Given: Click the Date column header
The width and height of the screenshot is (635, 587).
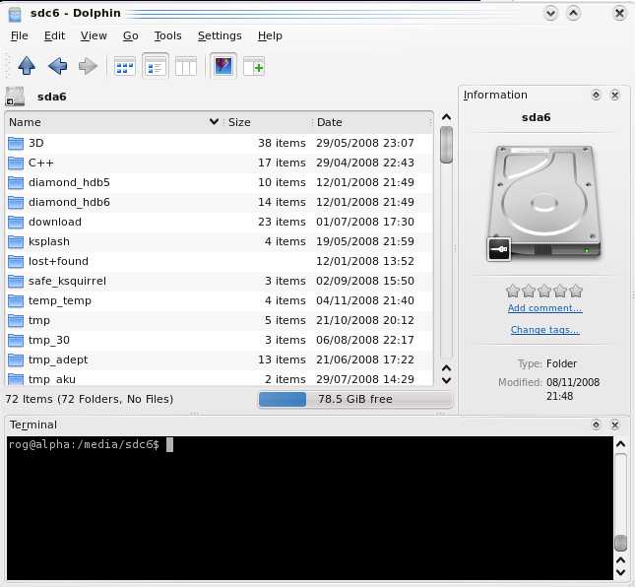Looking at the screenshot, I should pos(330,122).
